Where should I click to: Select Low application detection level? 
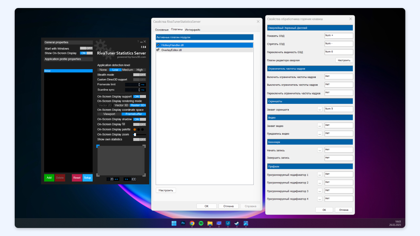(x=115, y=70)
